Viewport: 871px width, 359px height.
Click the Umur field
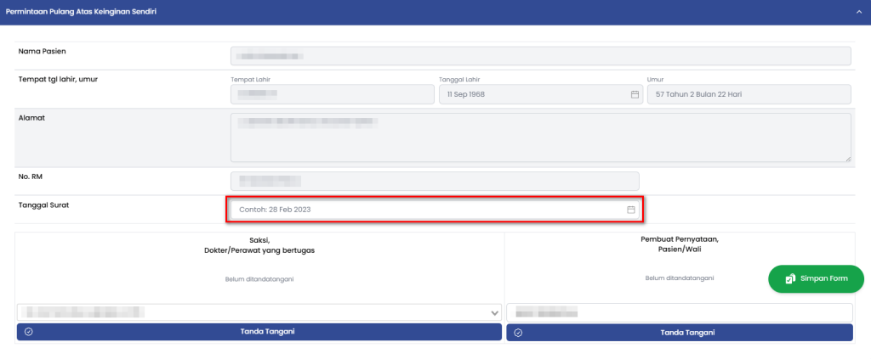click(x=749, y=94)
